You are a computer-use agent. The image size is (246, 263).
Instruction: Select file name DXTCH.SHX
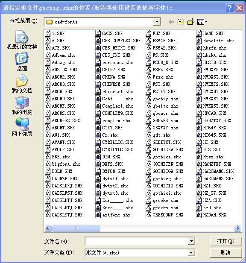coord(114,171)
